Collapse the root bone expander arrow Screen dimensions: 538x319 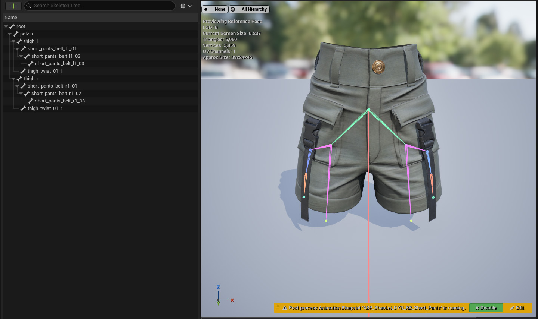coord(6,26)
